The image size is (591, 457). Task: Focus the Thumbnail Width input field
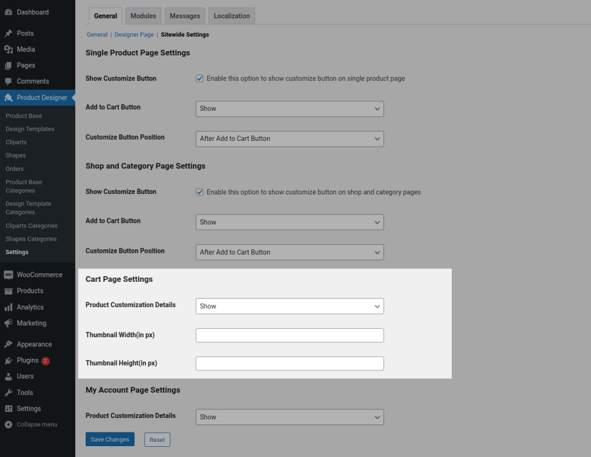point(289,335)
